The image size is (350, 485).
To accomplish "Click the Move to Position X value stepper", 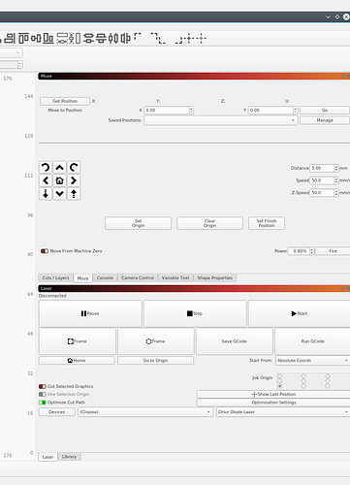I will (191, 111).
